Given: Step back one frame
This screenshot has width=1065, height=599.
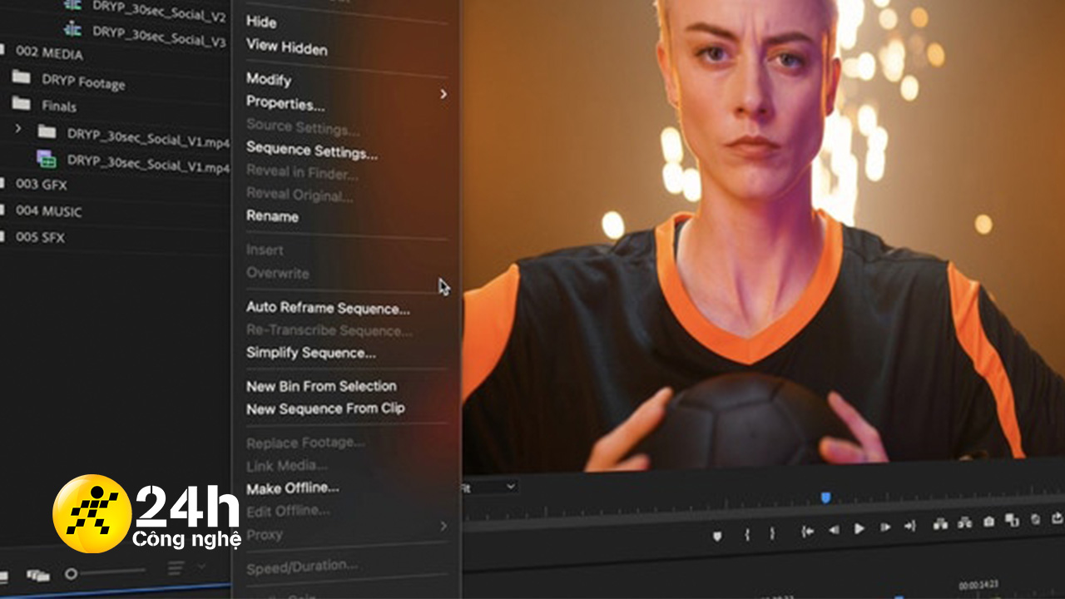Looking at the screenshot, I should tap(833, 530).
